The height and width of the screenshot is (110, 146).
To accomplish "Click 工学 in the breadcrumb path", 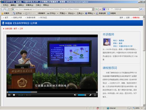I will (21, 29).
